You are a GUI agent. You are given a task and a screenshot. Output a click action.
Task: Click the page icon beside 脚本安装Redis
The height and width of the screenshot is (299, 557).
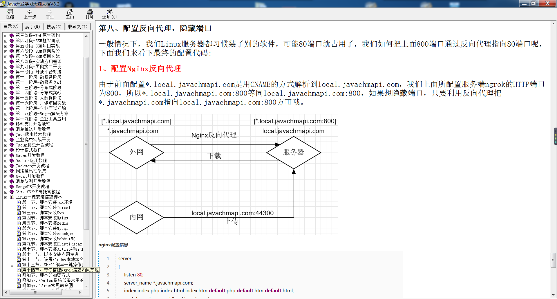coord(19,223)
